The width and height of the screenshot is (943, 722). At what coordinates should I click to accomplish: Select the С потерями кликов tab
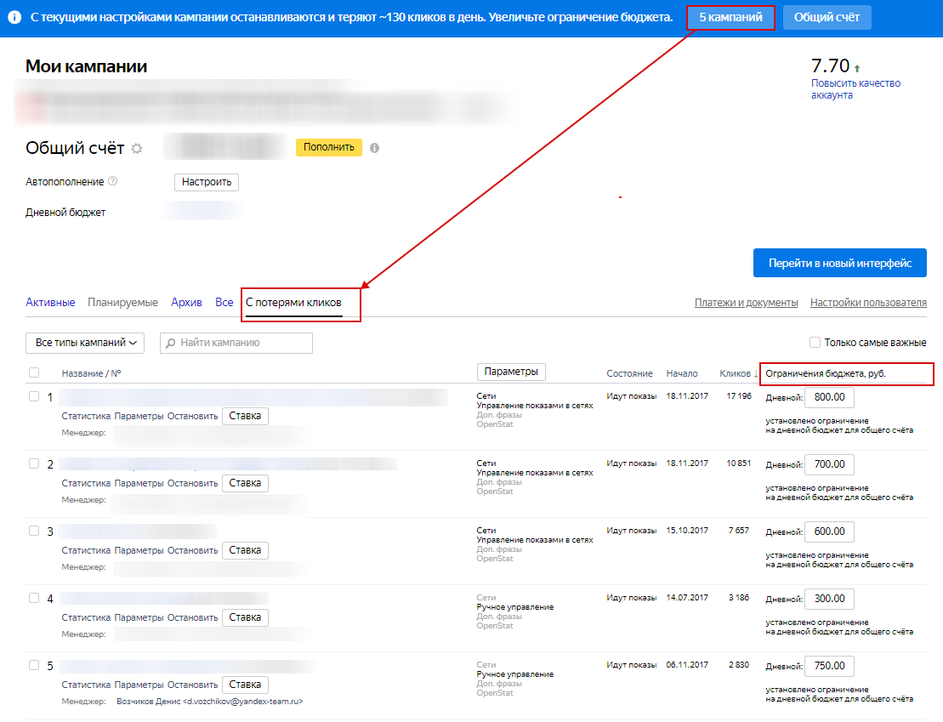293,302
